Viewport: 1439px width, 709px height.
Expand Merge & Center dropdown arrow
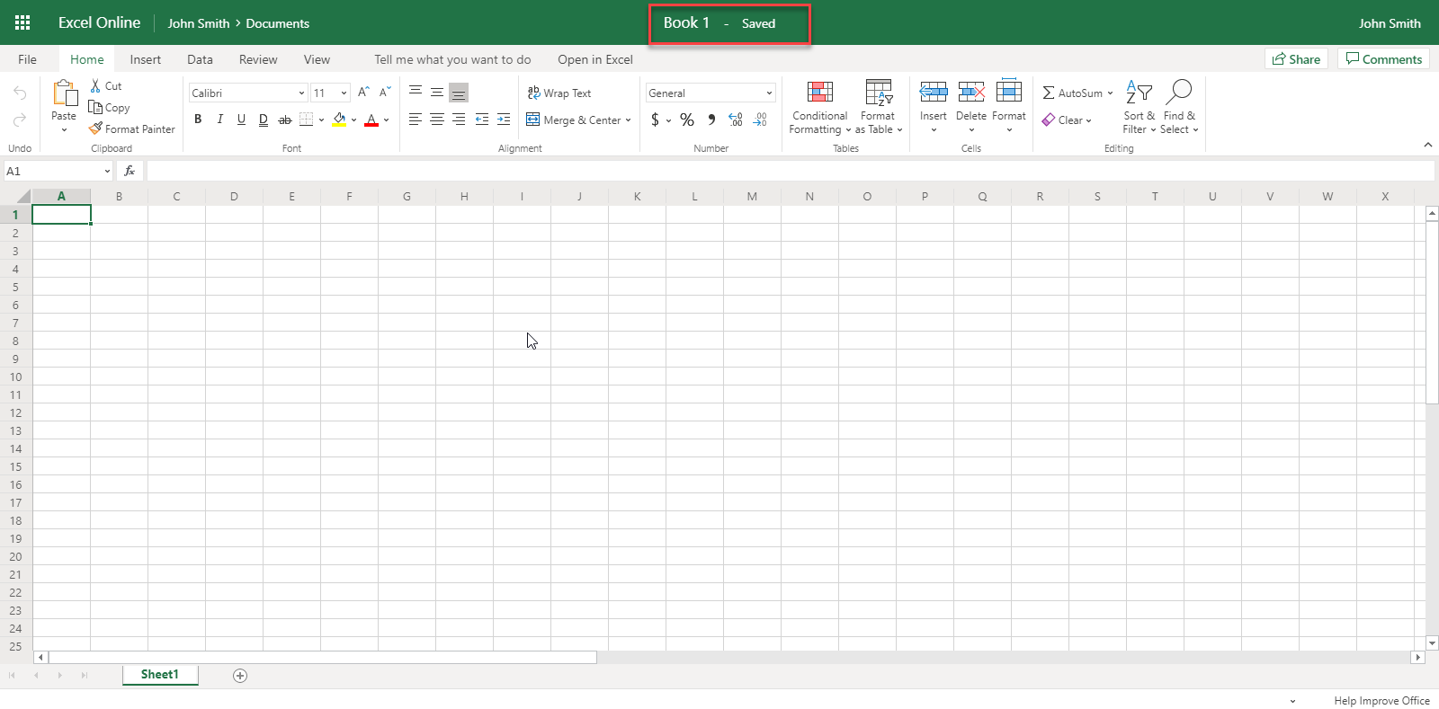coord(628,120)
